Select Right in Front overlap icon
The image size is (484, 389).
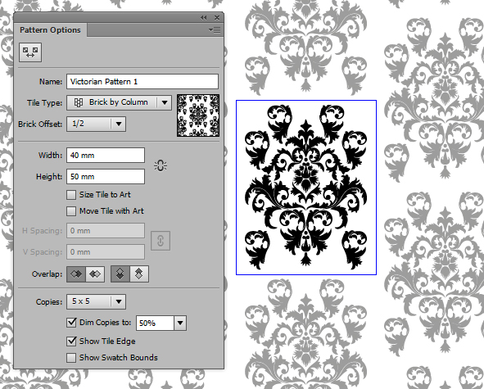click(95, 274)
